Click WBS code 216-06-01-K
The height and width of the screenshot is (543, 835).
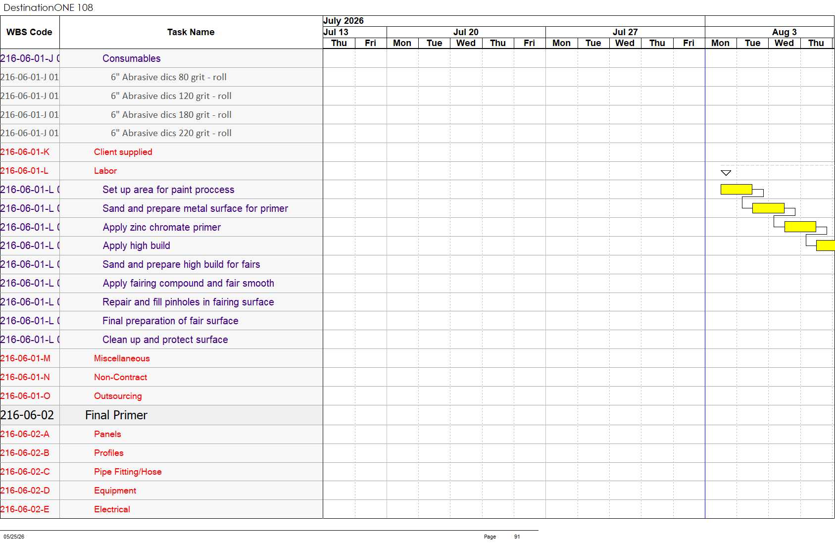[x=25, y=152]
